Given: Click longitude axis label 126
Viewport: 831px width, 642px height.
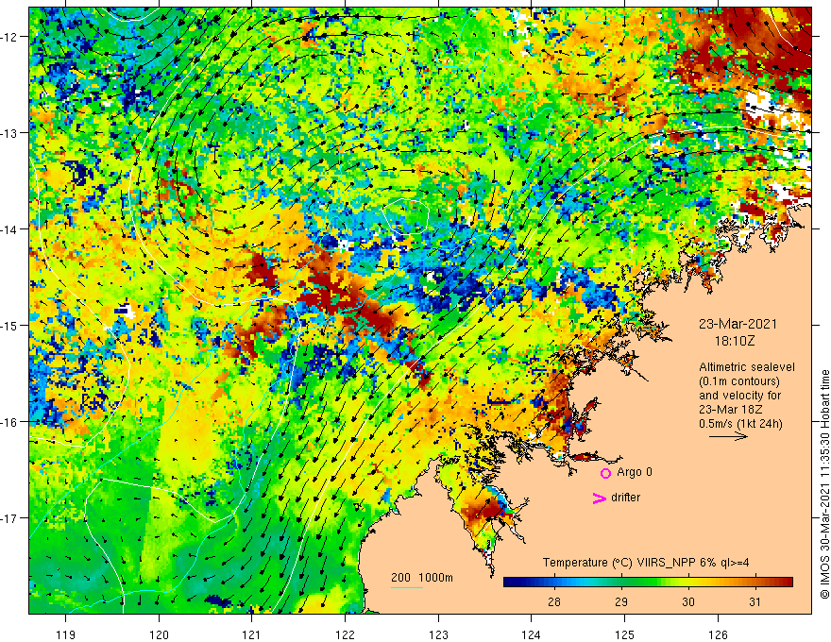Looking at the screenshot, I should click(x=718, y=634).
